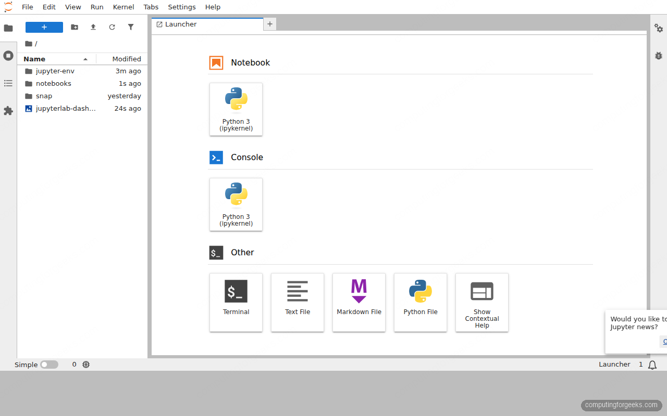This screenshot has width=667, height=416.
Task: Open the File Browser sidebar panel
Action: click(8, 28)
